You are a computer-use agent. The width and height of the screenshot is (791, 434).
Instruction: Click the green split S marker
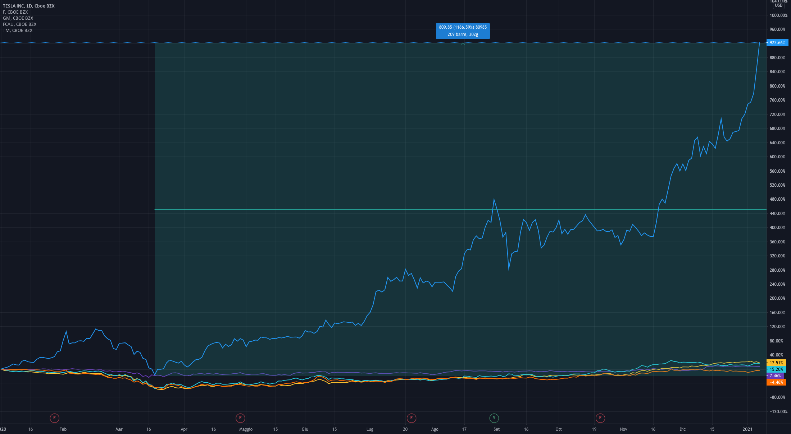coord(494,418)
